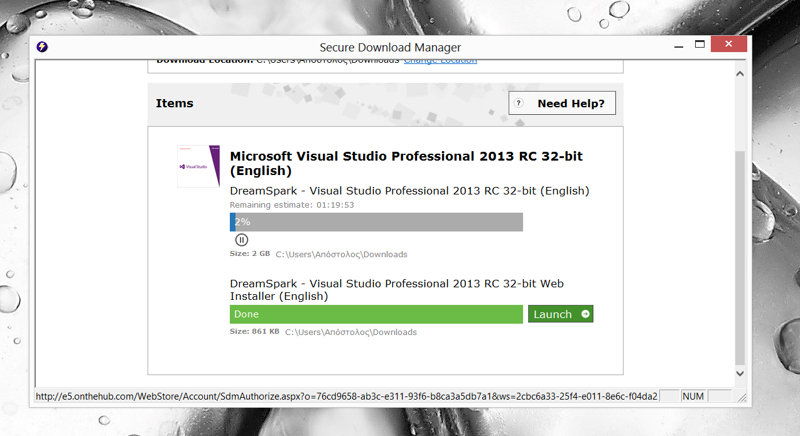The width and height of the screenshot is (800, 436).
Task: Open the Need Help? button
Action: tap(562, 104)
